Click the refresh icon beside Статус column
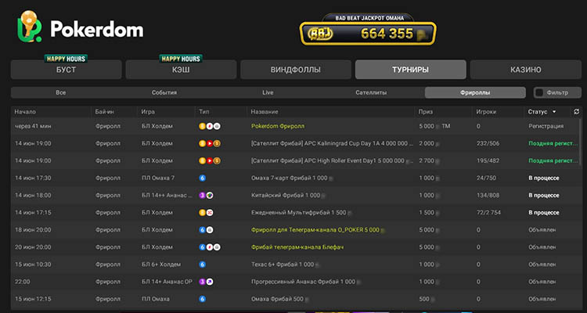 (577, 112)
